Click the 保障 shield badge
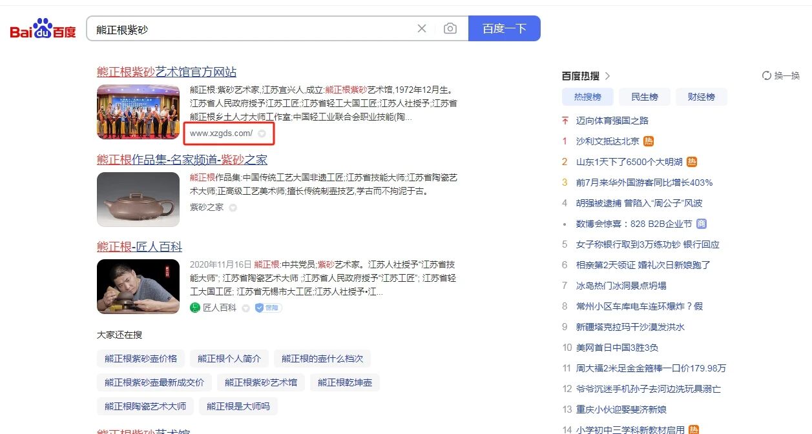The image size is (812, 434). 268,308
